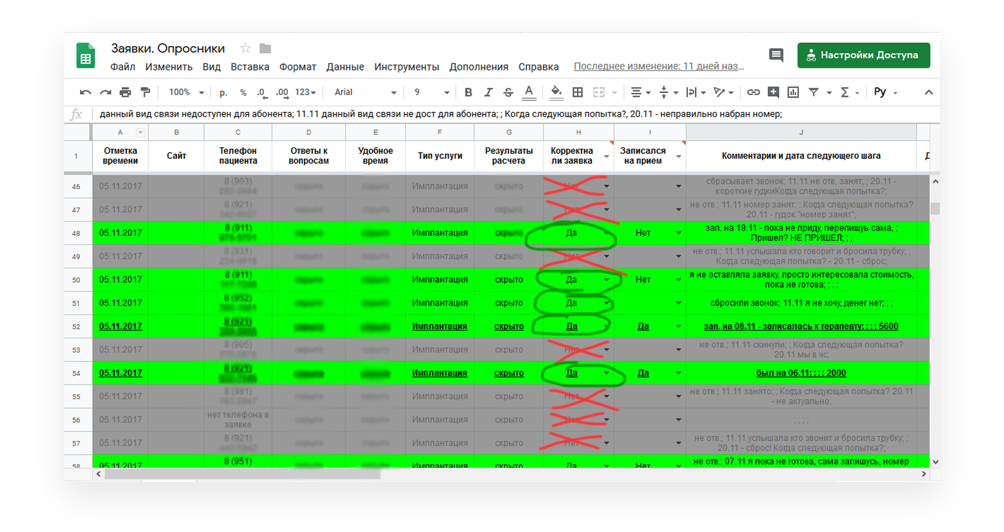This screenshot has height=532, width=1004.
Task: Open the Вставка menu
Action: pos(250,67)
